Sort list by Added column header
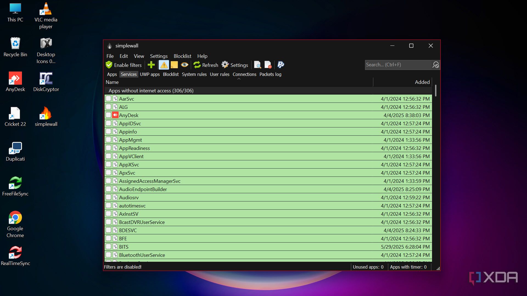Image resolution: width=527 pixels, height=296 pixels. pos(403,82)
